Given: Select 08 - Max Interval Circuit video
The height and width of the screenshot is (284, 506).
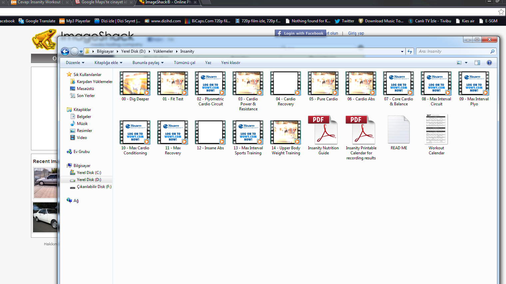Looking at the screenshot, I should point(436,89).
